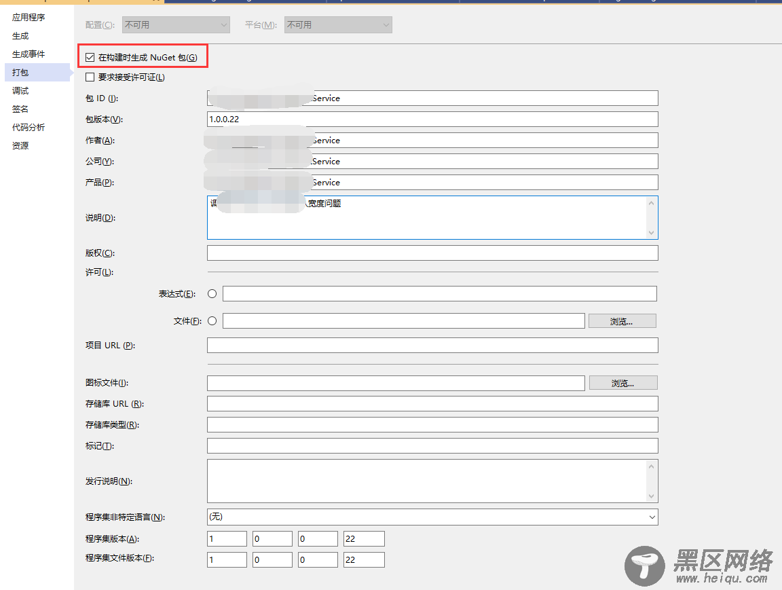Click the 存储库类型 input field
The image size is (782, 590).
[x=432, y=424]
